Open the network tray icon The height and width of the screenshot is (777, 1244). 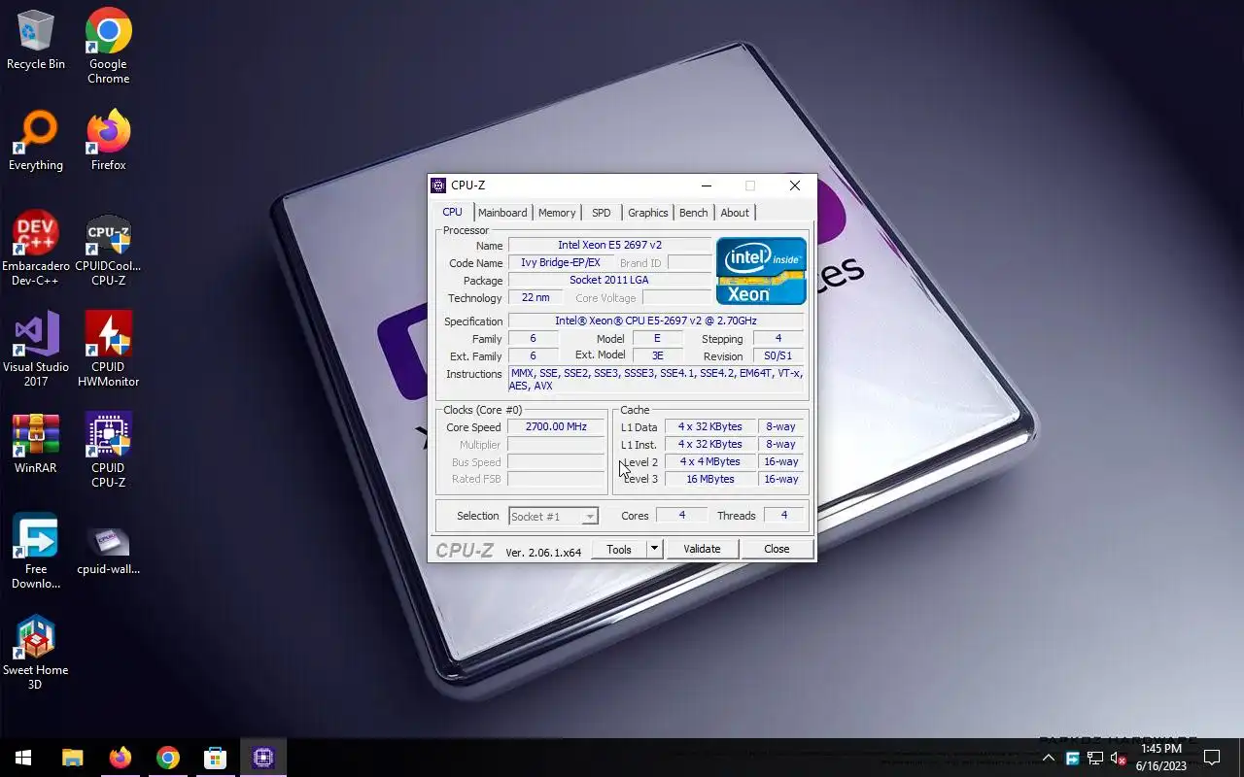click(x=1095, y=758)
